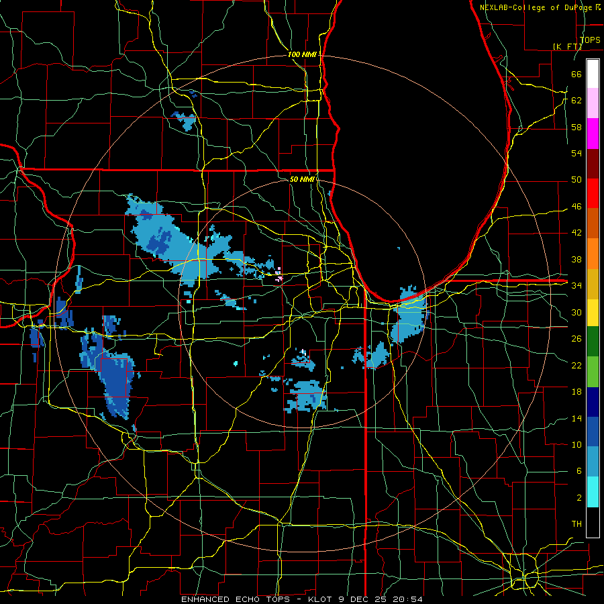Viewport: 604px width, 604px height.
Task: Click the 'TH' threshold label in legend
Action: [576, 523]
